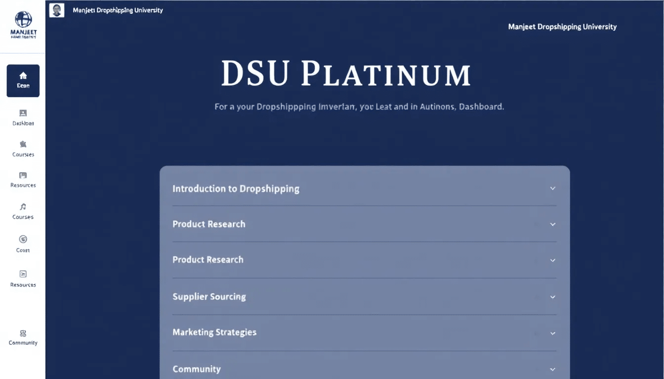Viewport: 664px width, 379px height.
Task: Click the Community icon at sidebar bottom
Action: pyautogui.click(x=23, y=337)
